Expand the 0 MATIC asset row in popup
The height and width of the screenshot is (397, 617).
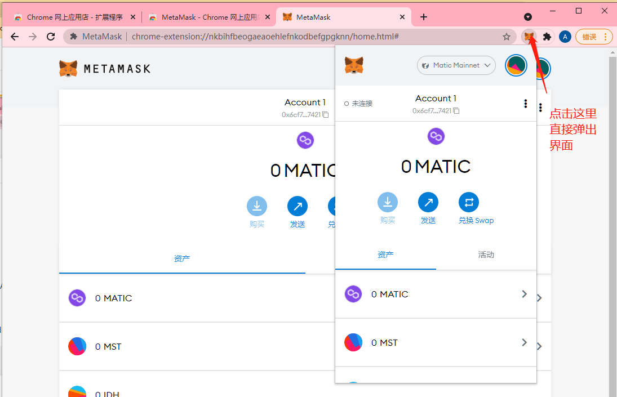pyautogui.click(x=436, y=294)
